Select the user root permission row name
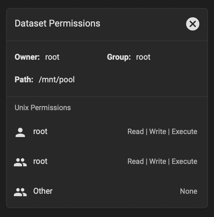214x217 pixels. pyautogui.click(x=40, y=131)
